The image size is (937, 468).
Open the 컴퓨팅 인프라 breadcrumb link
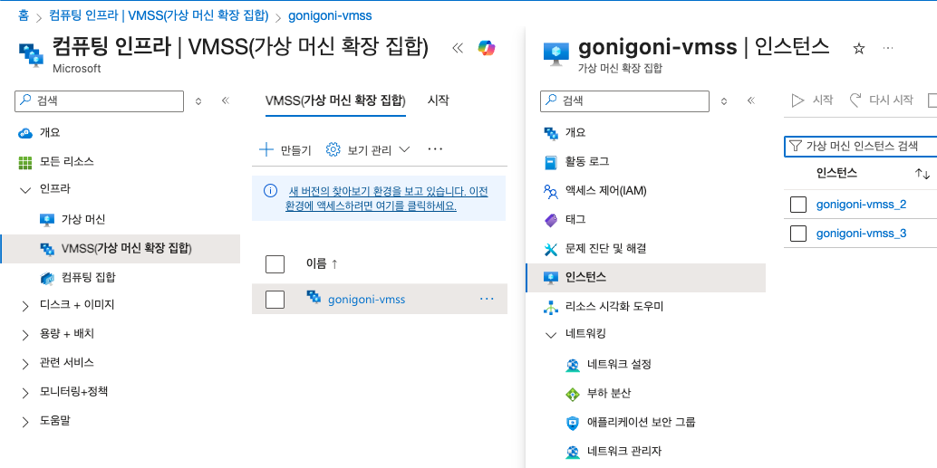pos(159,15)
